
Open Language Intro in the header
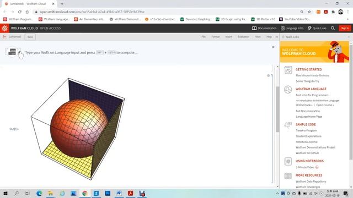[x=292, y=28]
